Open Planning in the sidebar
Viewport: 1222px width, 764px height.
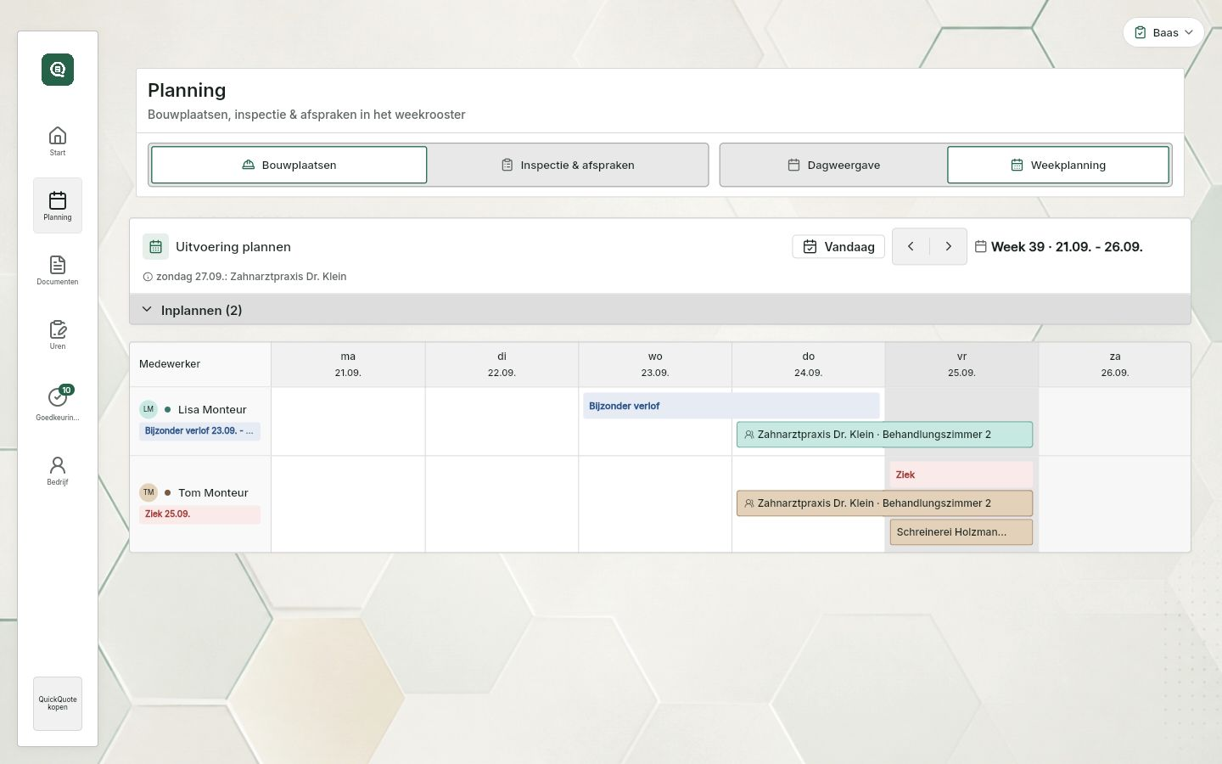[58, 205]
